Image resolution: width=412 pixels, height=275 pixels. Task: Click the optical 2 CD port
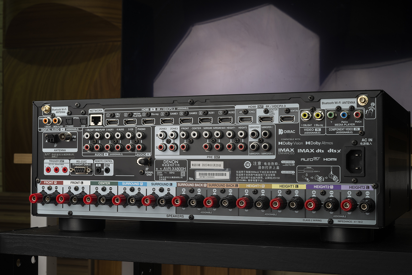click(83, 121)
